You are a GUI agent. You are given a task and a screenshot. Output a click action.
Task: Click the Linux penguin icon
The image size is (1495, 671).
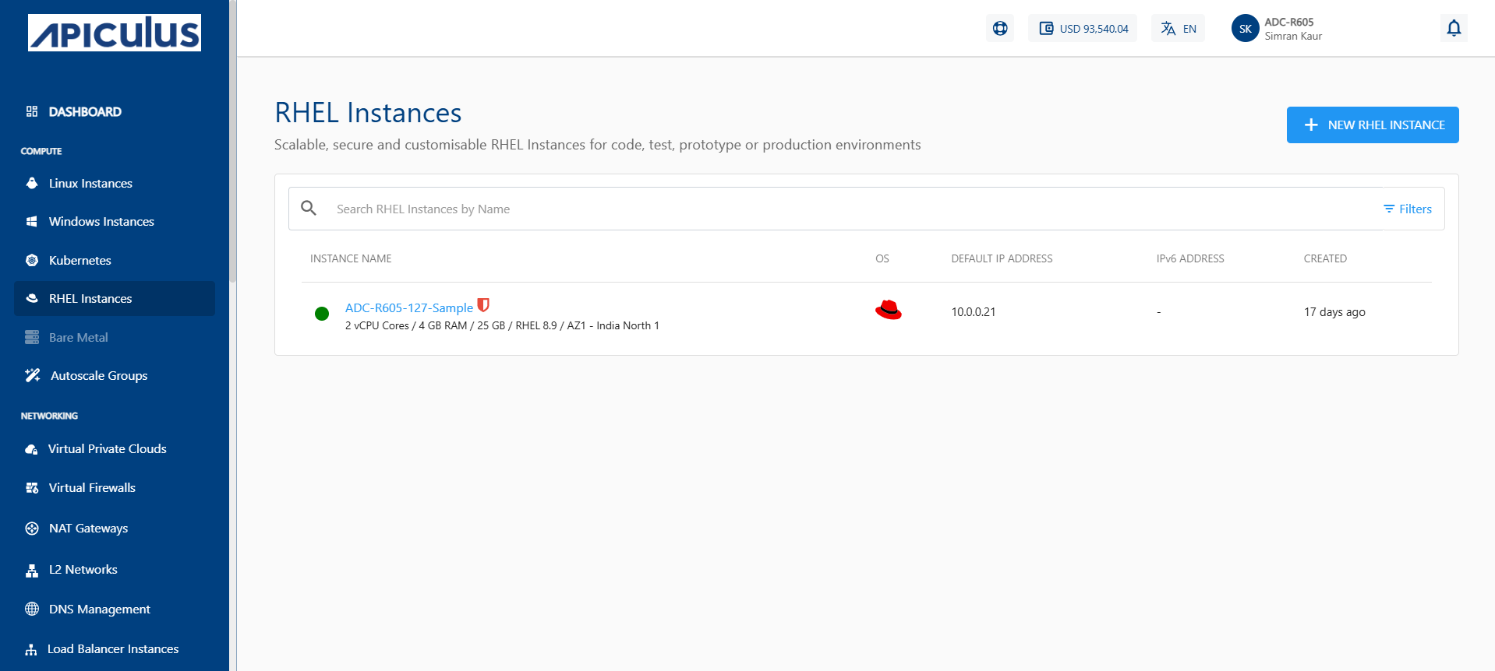click(32, 183)
